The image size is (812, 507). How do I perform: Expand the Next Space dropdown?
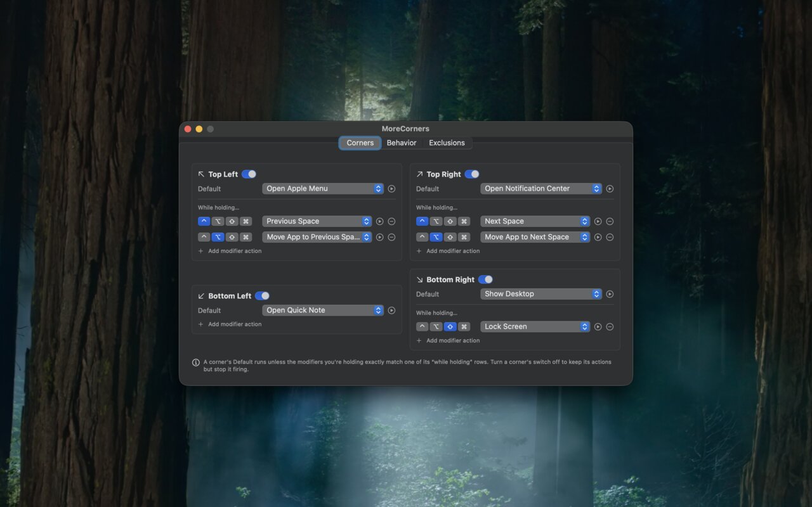coord(535,221)
